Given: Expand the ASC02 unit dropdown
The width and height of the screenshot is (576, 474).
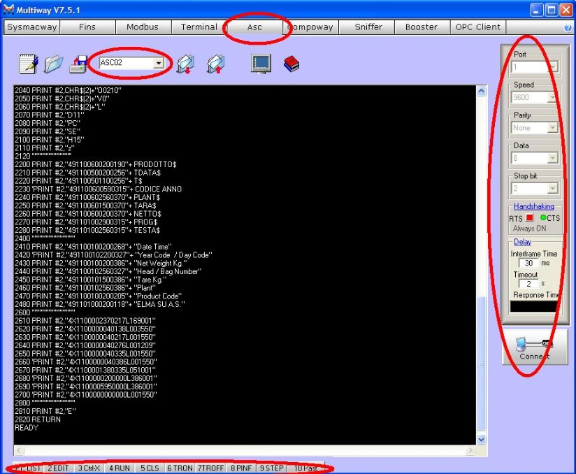Looking at the screenshot, I should [x=159, y=64].
